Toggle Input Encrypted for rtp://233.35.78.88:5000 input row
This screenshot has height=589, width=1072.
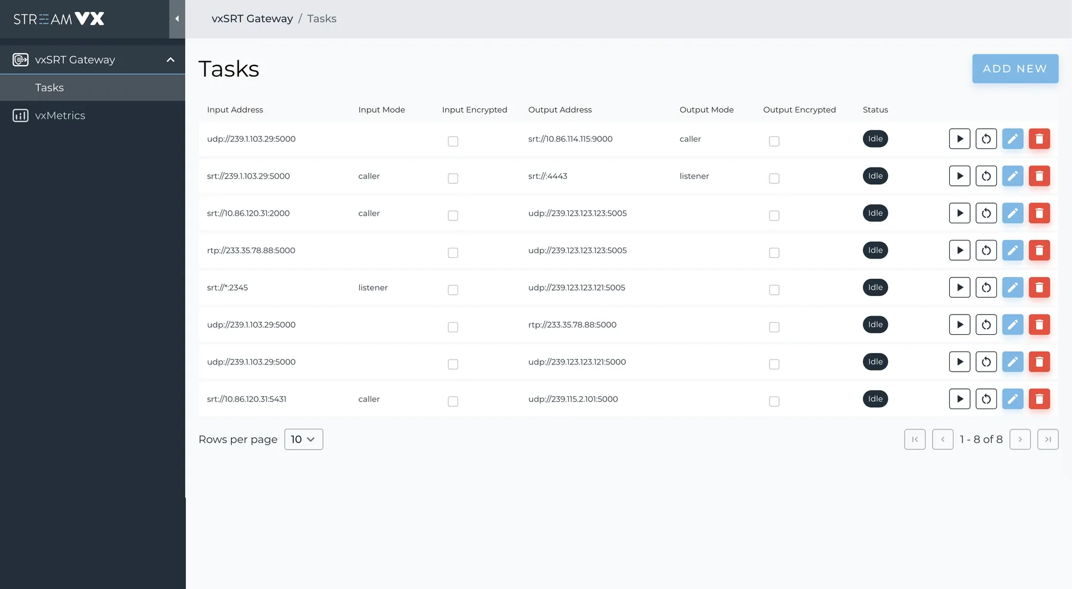[453, 253]
